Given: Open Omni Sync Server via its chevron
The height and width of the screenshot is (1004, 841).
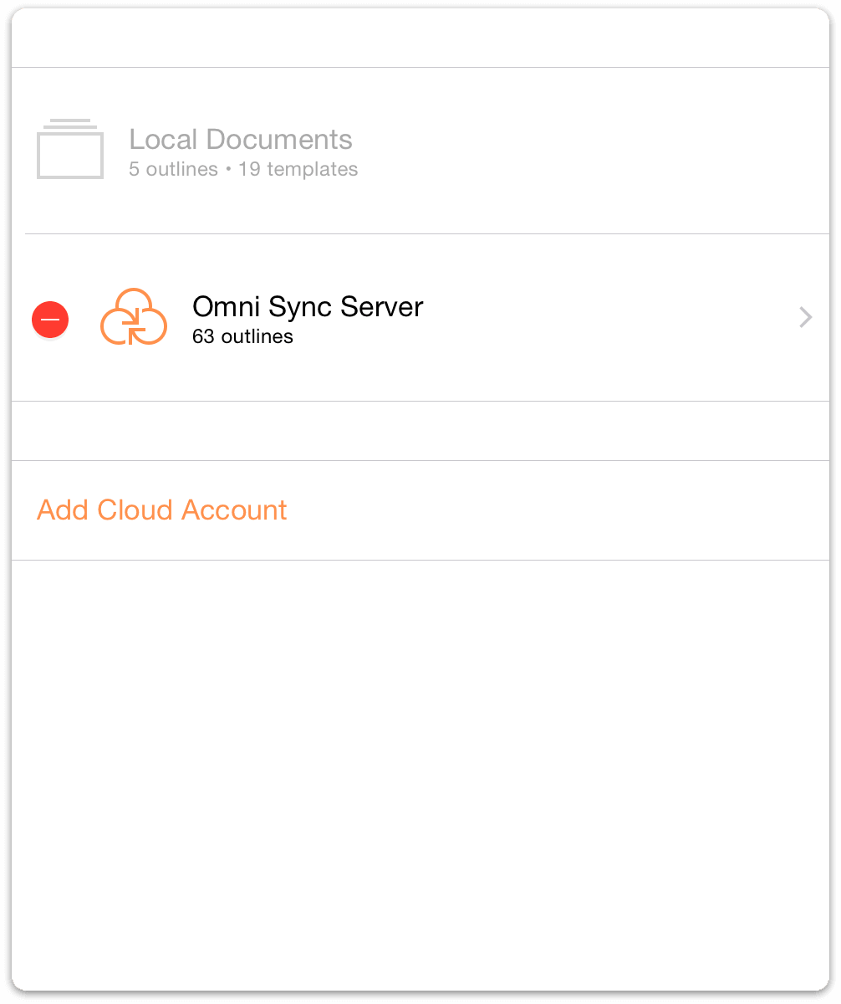Looking at the screenshot, I should tap(806, 317).
